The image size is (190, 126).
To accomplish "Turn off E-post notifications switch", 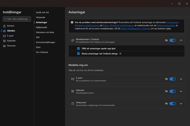I will 172,79.
